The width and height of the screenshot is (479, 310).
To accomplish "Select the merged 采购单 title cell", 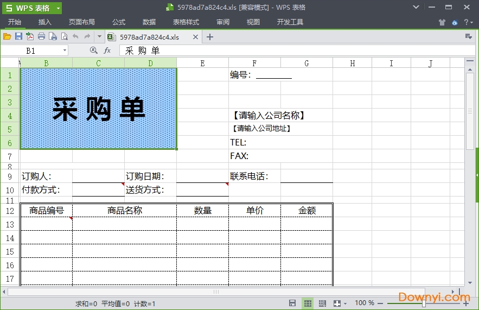I will coord(98,109).
